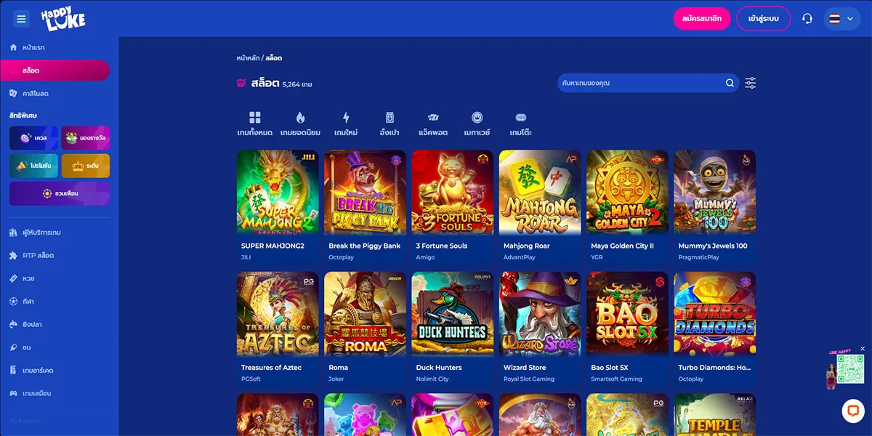
Task: Open the filter sliders icon
Action: pyautogui.click(x=751, y=83)
